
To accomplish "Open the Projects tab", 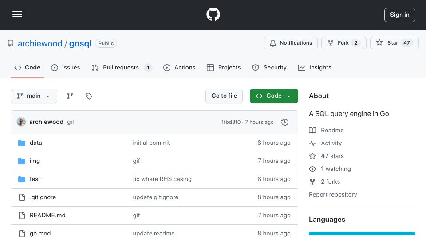I will point(224,67).
